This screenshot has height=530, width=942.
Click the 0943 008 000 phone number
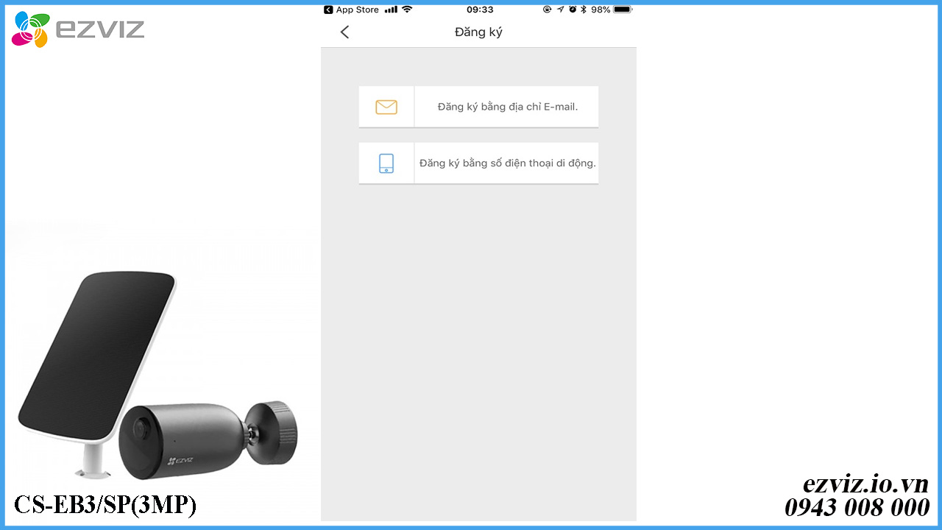[x=857, y=508]
